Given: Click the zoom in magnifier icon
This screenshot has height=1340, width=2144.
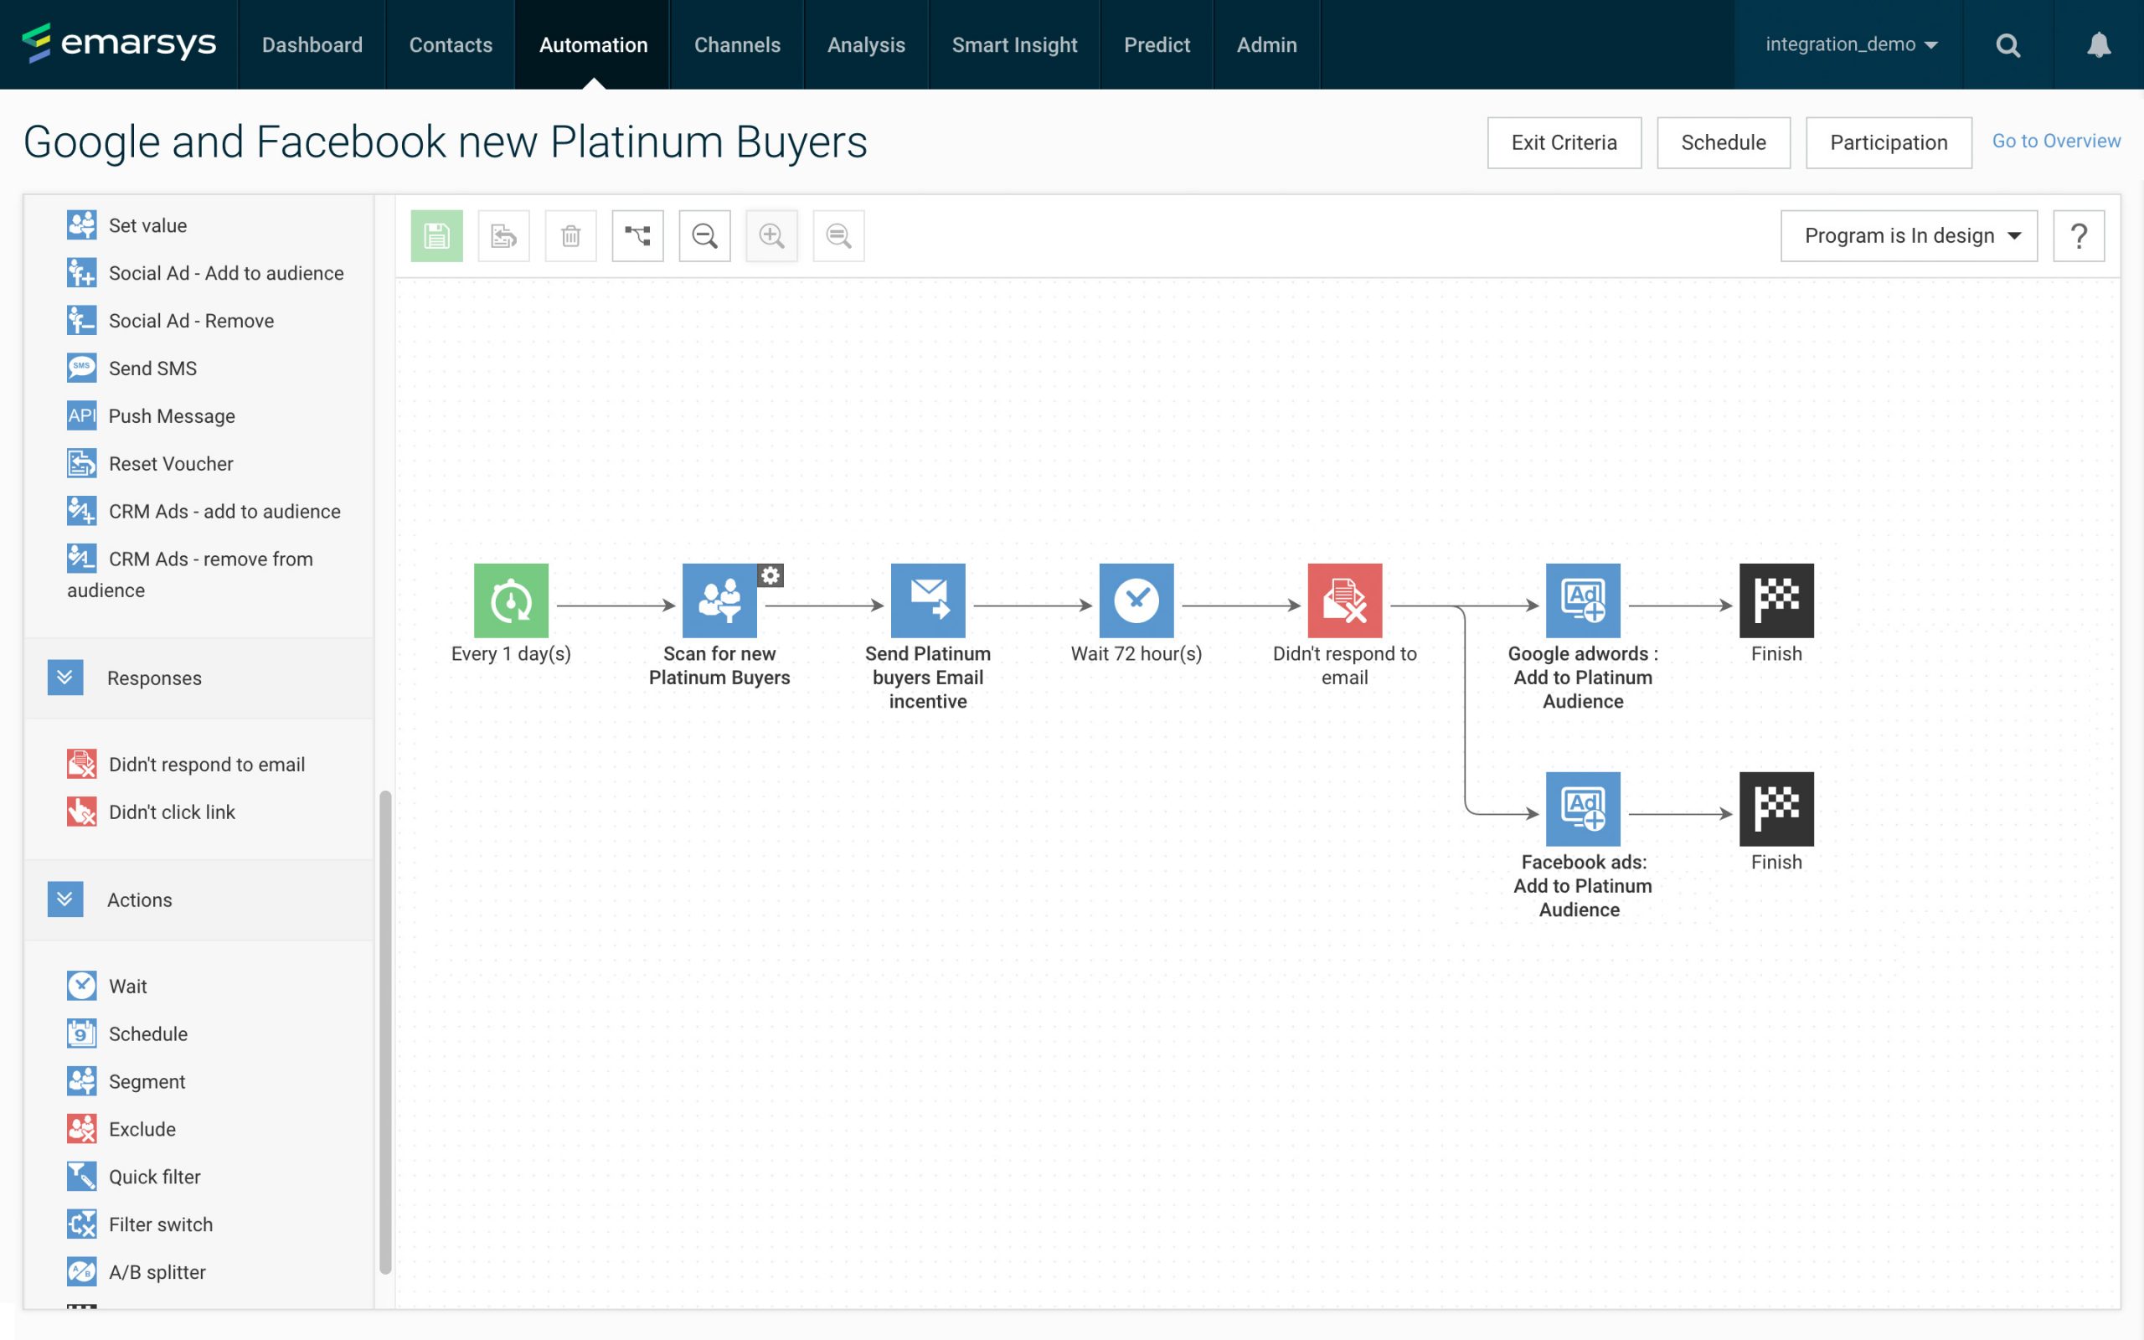Looking at the screenshot, I should 771,235.
